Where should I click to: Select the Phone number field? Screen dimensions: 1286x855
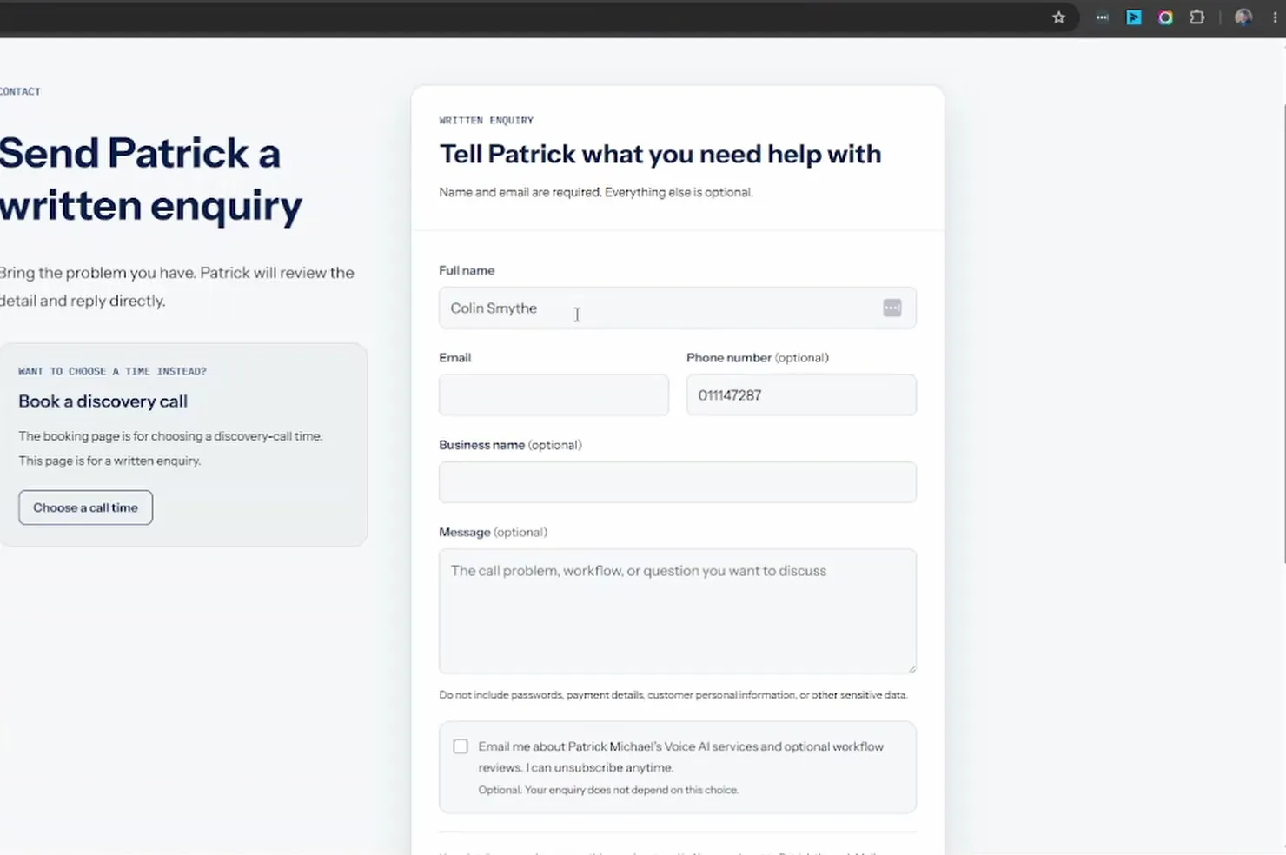pos(801,394)
